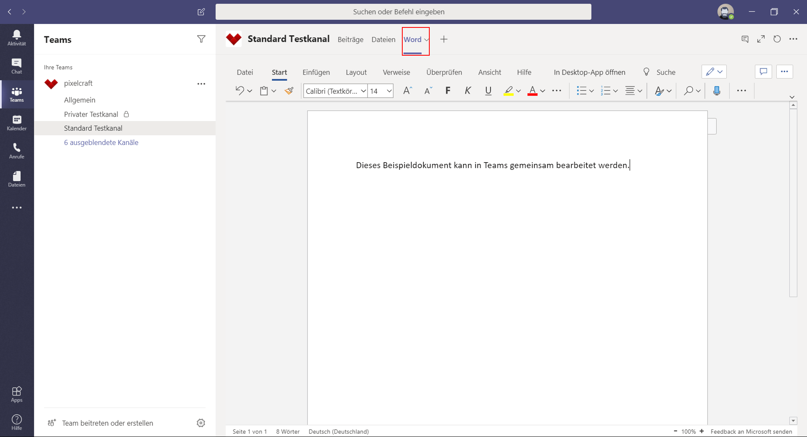
Task: Open Dateien in the left rail
Action: point(17,179)
